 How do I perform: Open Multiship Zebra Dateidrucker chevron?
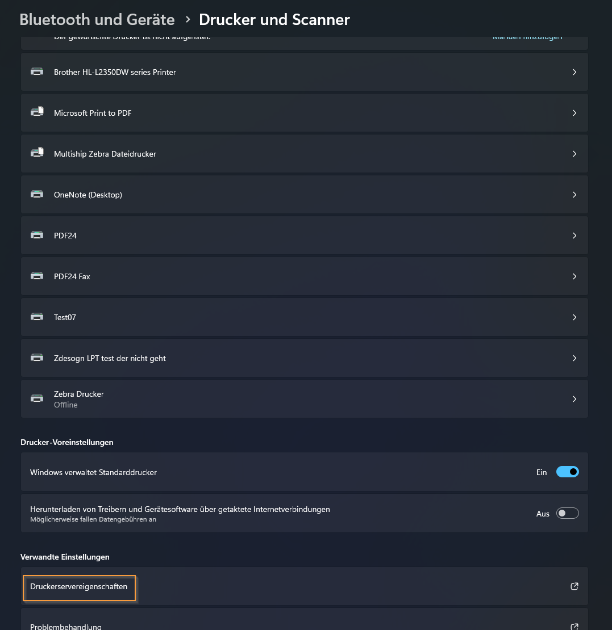click(x=574, y=154)
